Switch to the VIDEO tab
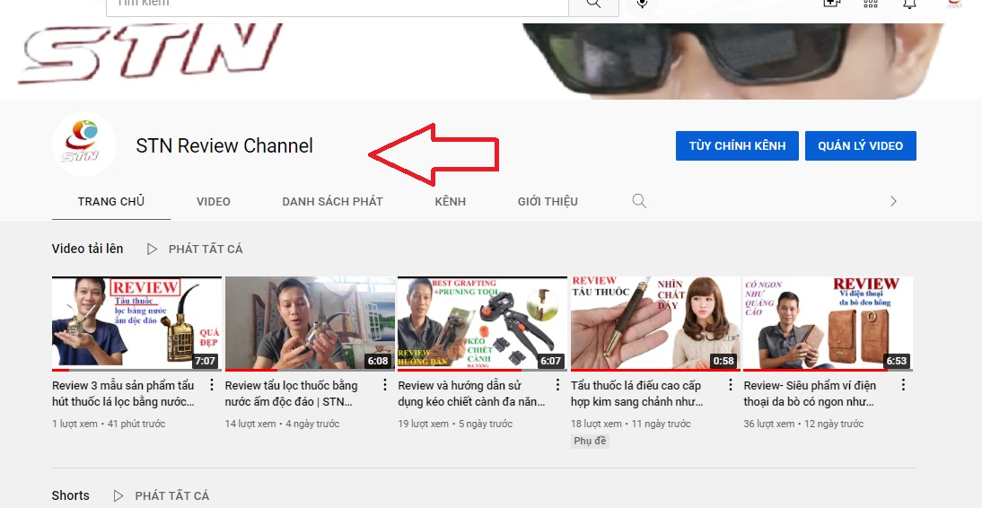Viewport: 982px width, 508px height. pos(214,201)
